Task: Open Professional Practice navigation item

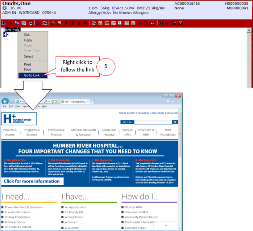Action: [56, 132]
